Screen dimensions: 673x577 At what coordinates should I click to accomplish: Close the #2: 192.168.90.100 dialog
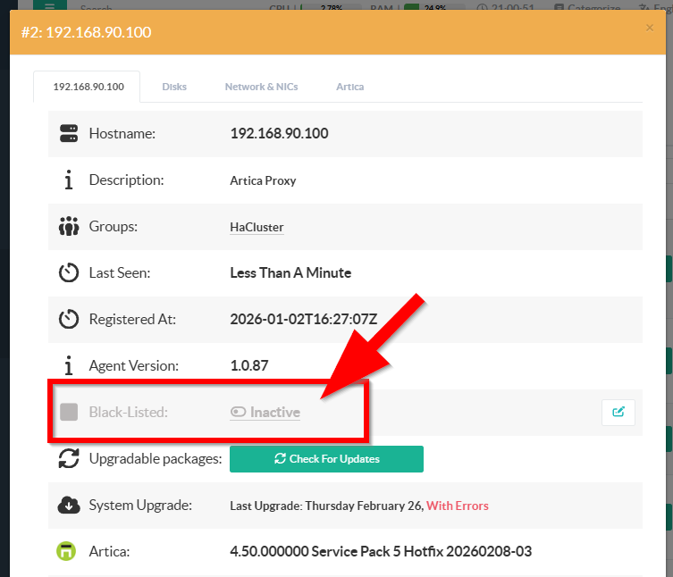point(650,29)
